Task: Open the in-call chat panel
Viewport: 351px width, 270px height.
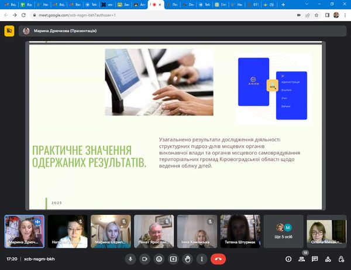Action: (315, 258)
